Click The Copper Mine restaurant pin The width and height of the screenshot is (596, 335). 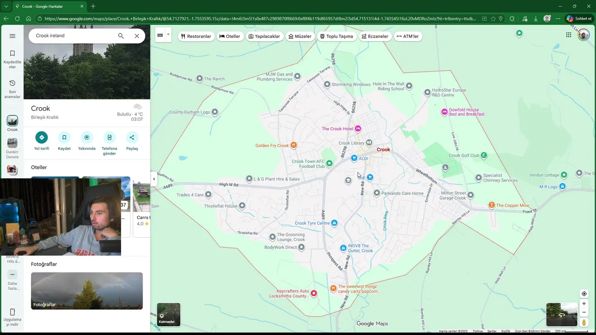coord(491,205)
